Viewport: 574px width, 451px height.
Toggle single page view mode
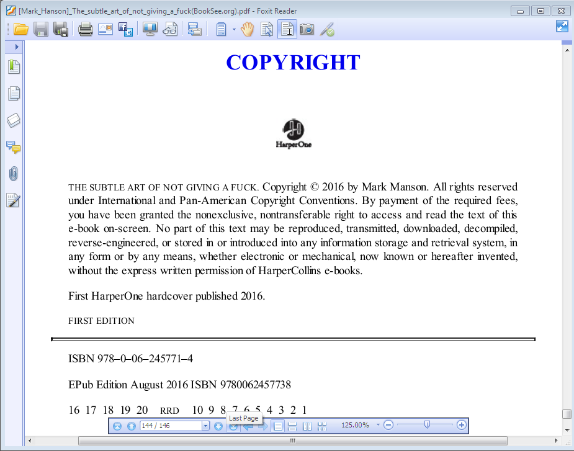pos(278,426)
